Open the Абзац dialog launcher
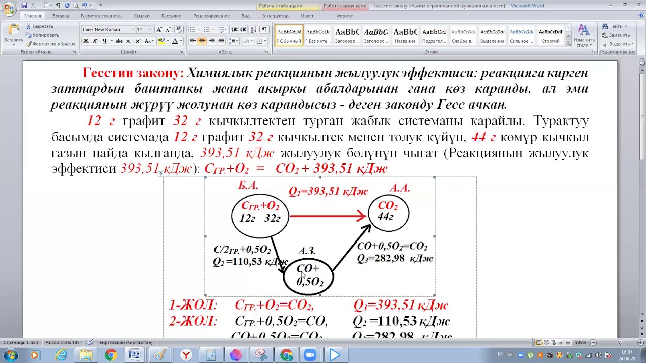 coord(267,52)
